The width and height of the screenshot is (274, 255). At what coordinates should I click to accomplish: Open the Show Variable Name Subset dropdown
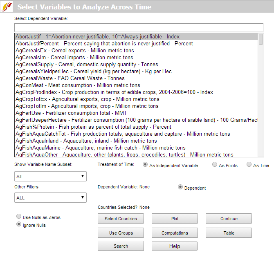pos(50,177)
